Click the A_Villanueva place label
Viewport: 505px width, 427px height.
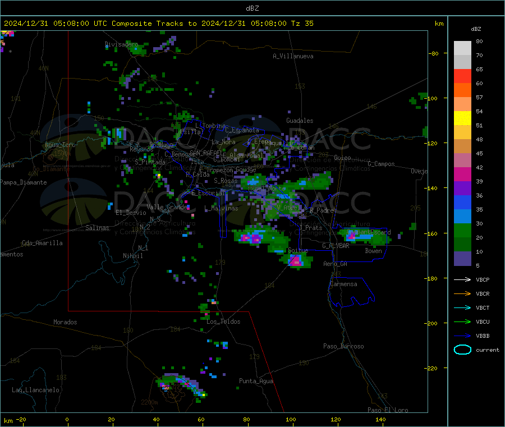tap(293, 56)
